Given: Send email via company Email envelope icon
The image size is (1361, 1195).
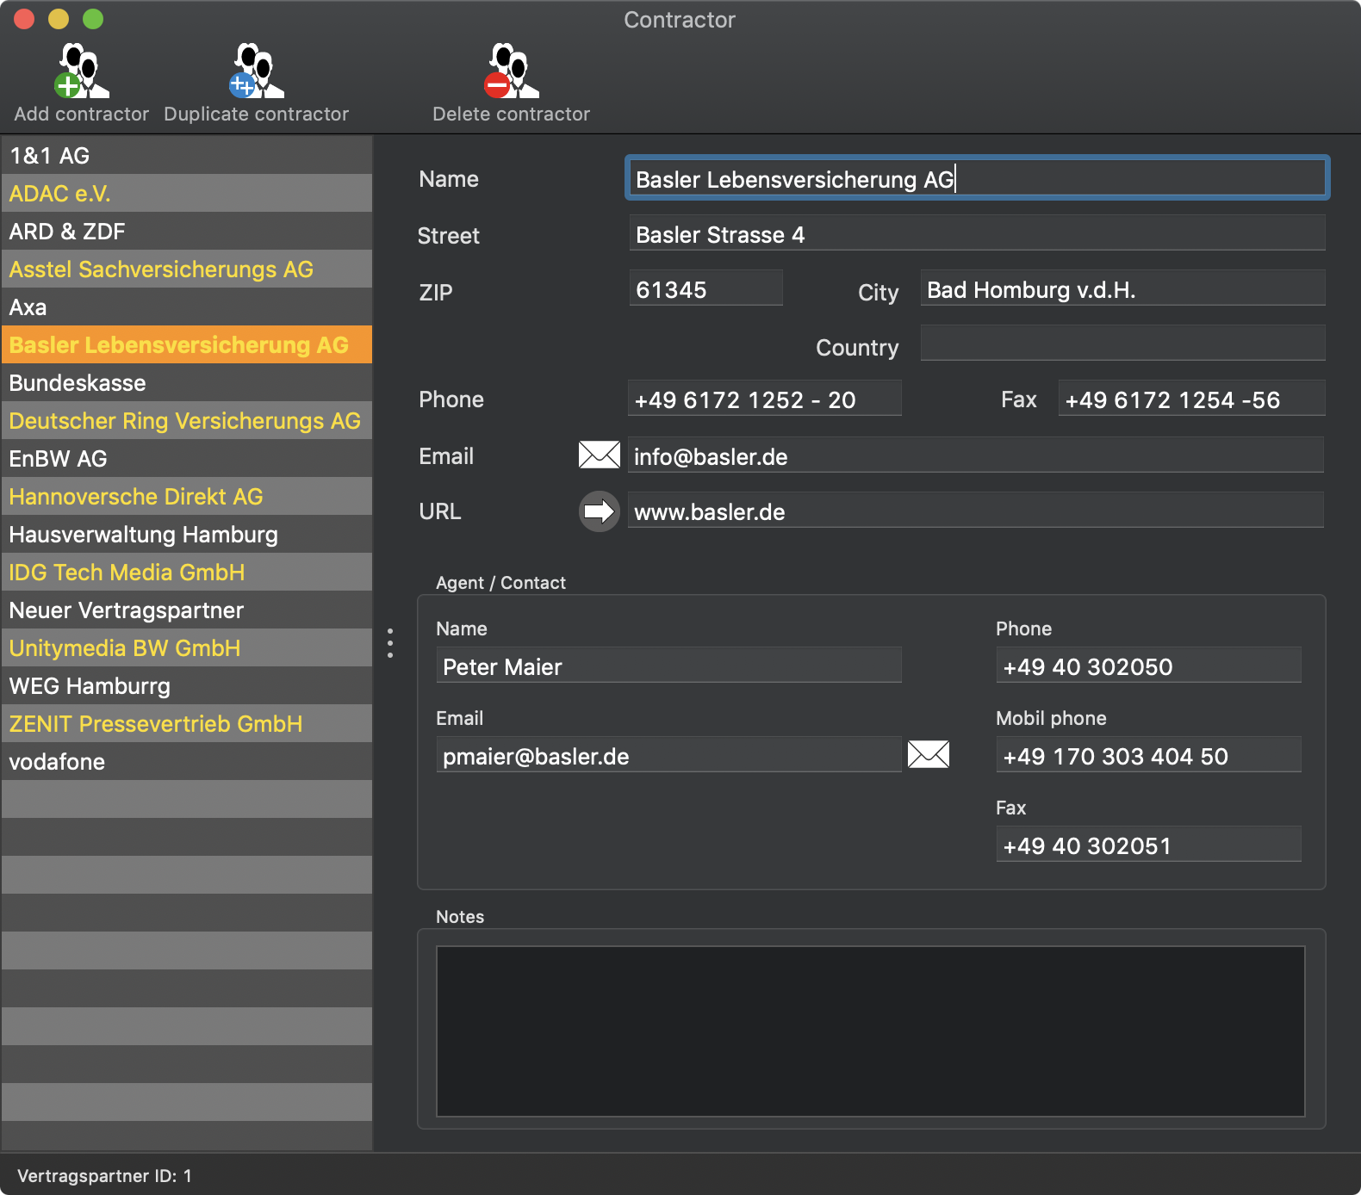Looking at the screenshot, I should click(x=600, y=455).
